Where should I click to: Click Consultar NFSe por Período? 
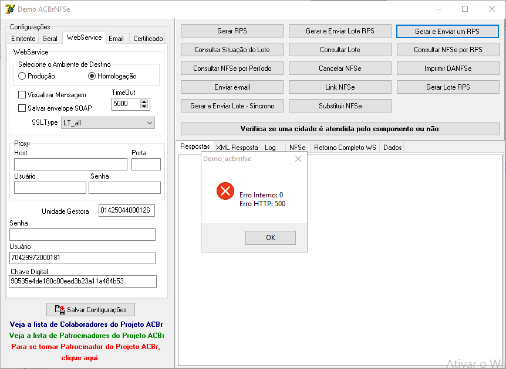pyautogui.click(x=232, y=69)
